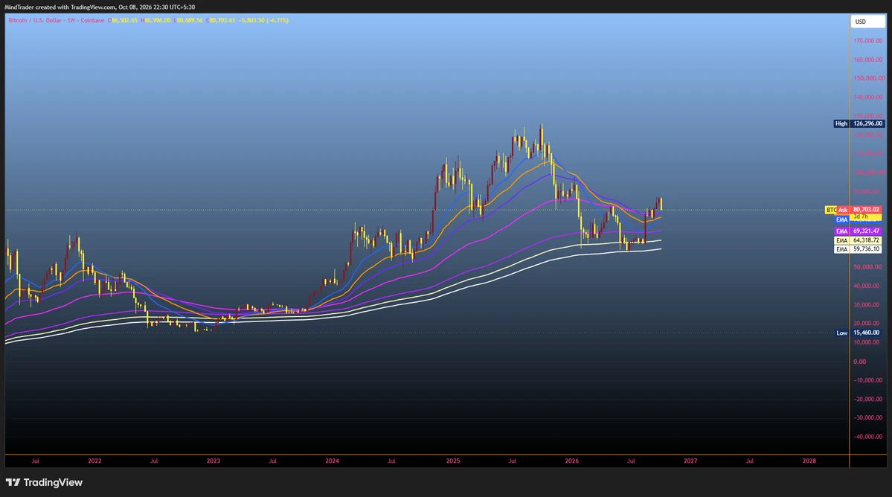This screenshot has height=497, width=892.
Task: Click the 50,000.00 price axis label
Action: coord(867,266)
